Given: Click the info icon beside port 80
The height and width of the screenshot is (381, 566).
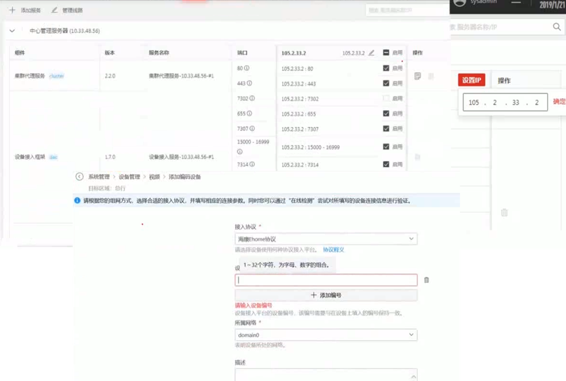Looking at the screenshot, I should pyautogui.click(x=247, y=69).
